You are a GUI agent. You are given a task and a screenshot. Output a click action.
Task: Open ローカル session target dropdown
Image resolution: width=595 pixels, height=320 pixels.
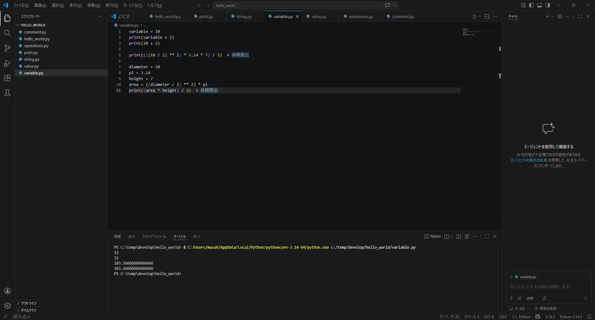click(x=520, y=308)
